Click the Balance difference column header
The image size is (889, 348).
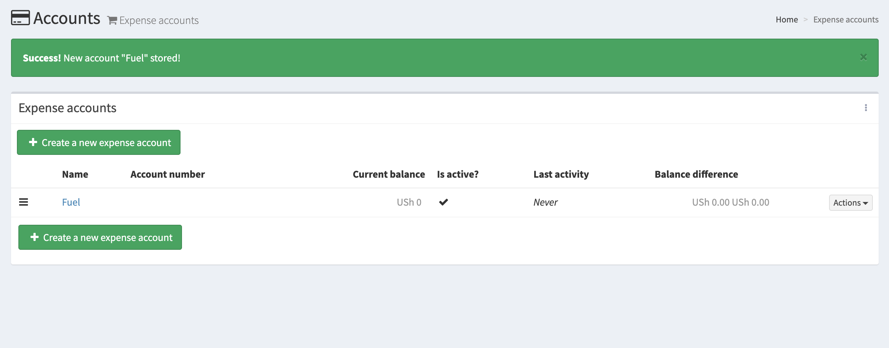tap(696, 174)
